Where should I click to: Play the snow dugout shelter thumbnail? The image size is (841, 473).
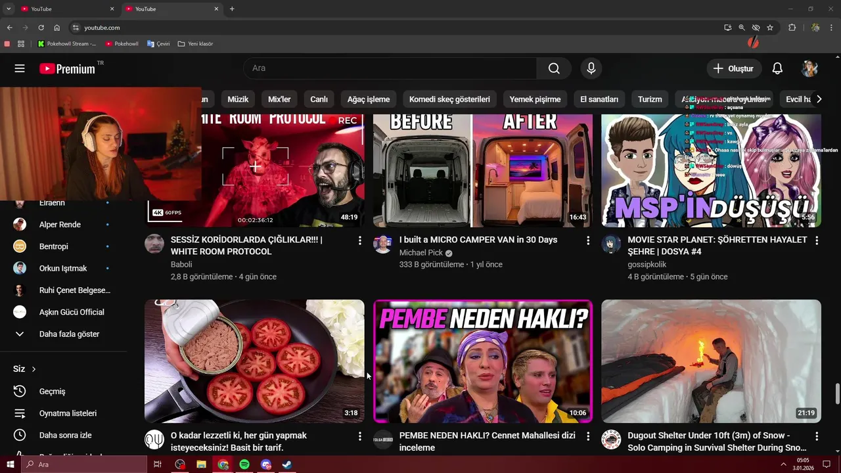click(x=711, y=361)
